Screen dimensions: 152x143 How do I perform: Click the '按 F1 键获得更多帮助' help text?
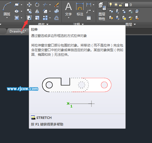pyautogui.click(x=47, y=124)
